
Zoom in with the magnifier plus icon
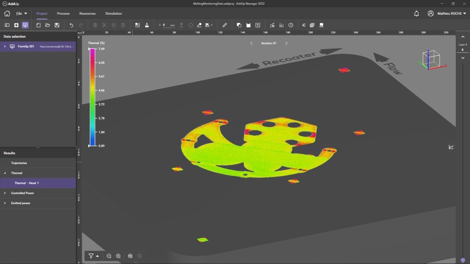(x=118, y=256)
